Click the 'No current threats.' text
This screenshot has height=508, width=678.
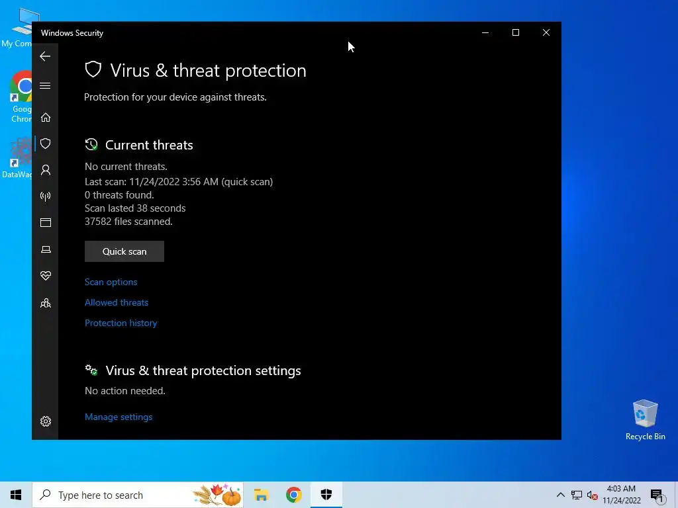click(126, 167)
